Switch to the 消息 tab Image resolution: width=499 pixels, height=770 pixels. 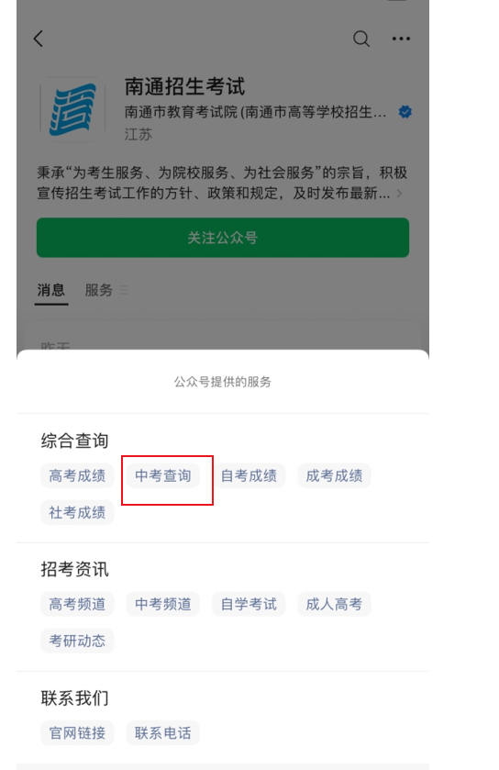coord(51,290)
